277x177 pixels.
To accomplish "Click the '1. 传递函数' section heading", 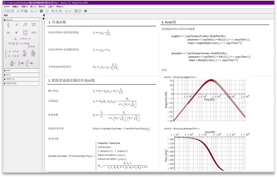I will 57,22.
